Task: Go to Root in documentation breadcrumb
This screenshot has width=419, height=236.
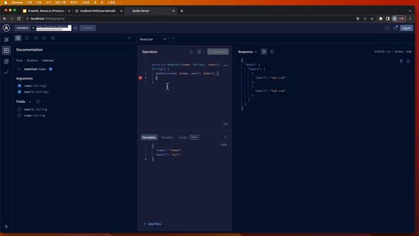Action: coord(19,60)
